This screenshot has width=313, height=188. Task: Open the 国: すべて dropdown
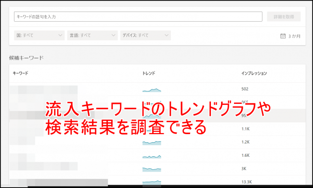[x=39, y=35]
